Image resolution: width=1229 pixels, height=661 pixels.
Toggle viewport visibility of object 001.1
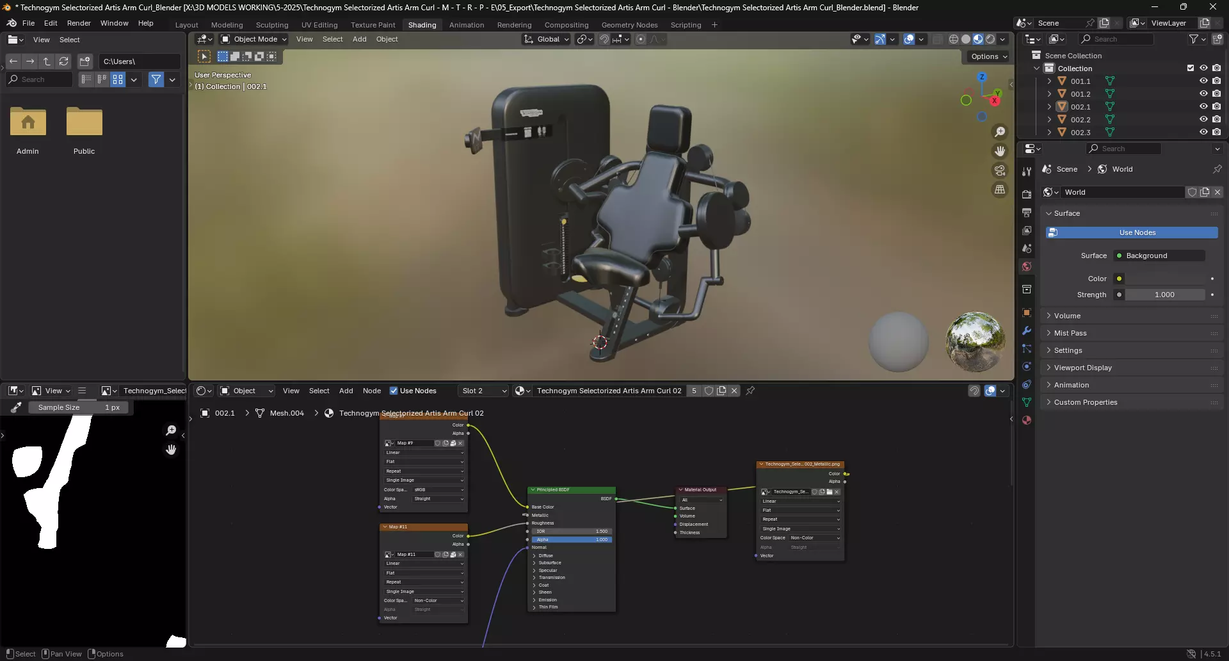[1203, 81]
